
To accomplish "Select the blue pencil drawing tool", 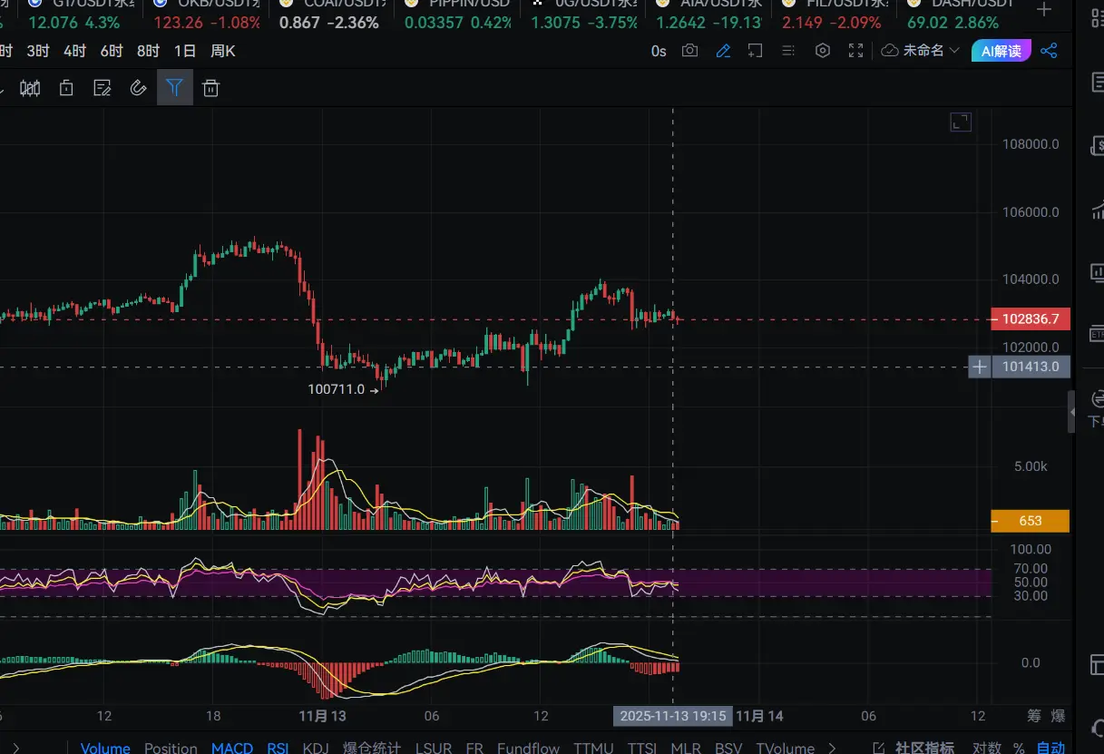I will [x=723, y=51].
